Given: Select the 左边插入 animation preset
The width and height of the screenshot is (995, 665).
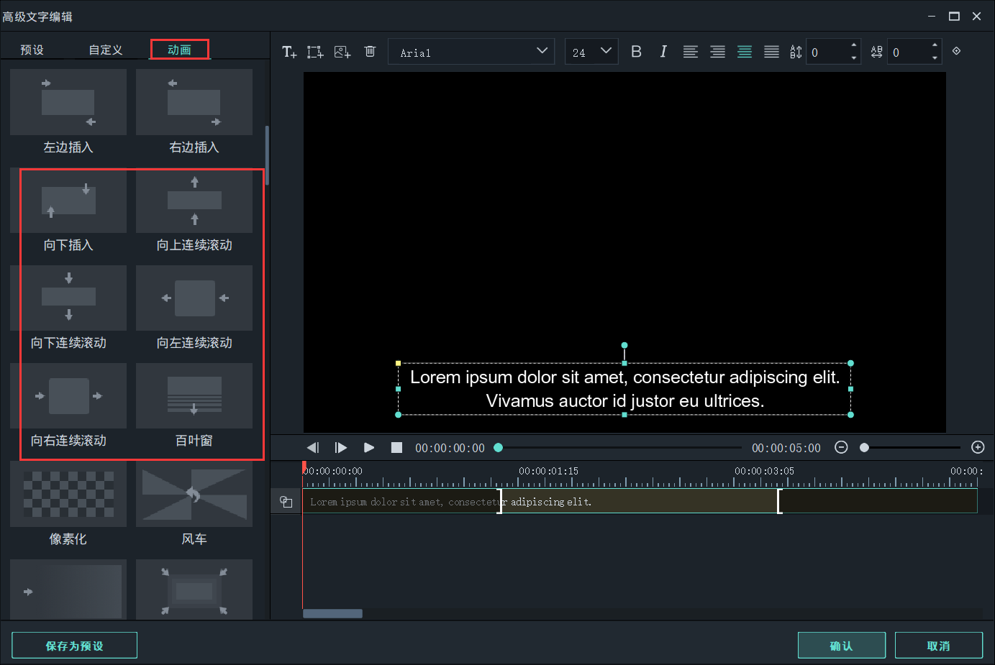Looking at the screenshot, I should [68, 103].
